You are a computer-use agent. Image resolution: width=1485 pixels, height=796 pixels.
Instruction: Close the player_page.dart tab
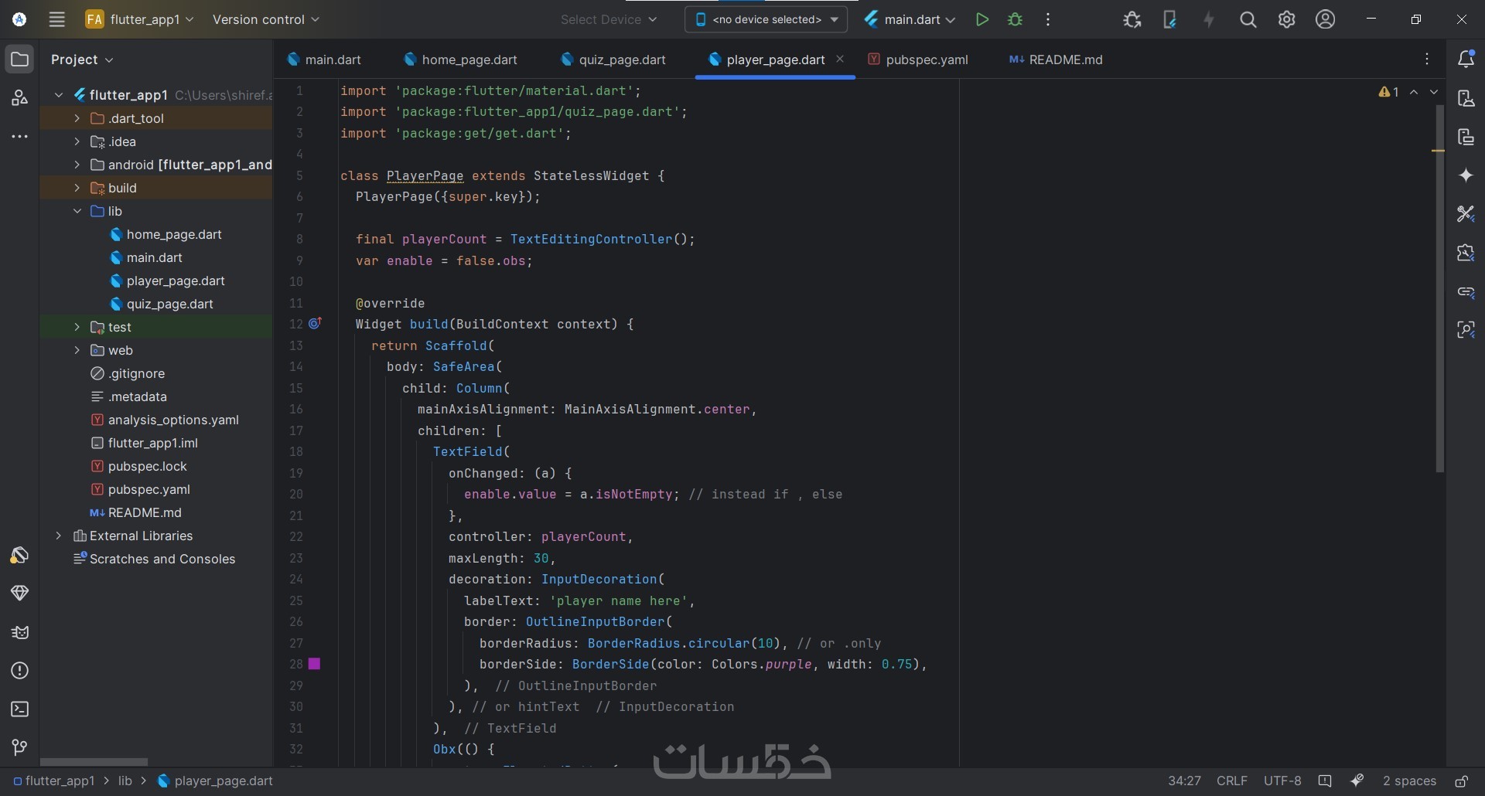tap(840, 59)
